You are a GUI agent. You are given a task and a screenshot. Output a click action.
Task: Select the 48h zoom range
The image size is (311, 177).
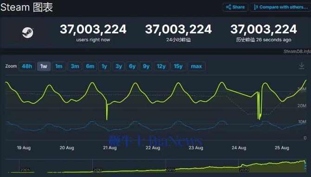click(27, 66)
